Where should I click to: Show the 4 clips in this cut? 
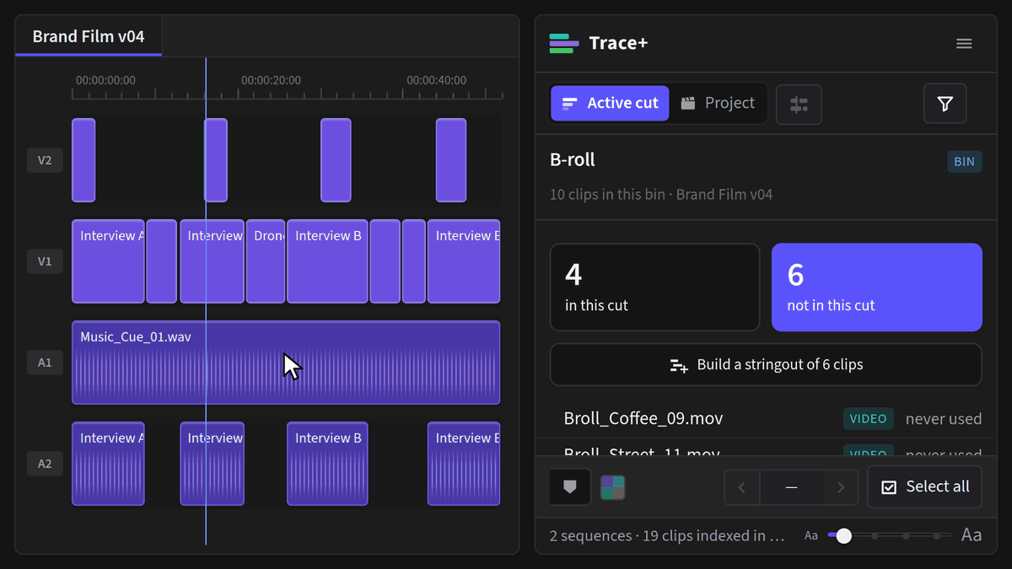[654, 287]
